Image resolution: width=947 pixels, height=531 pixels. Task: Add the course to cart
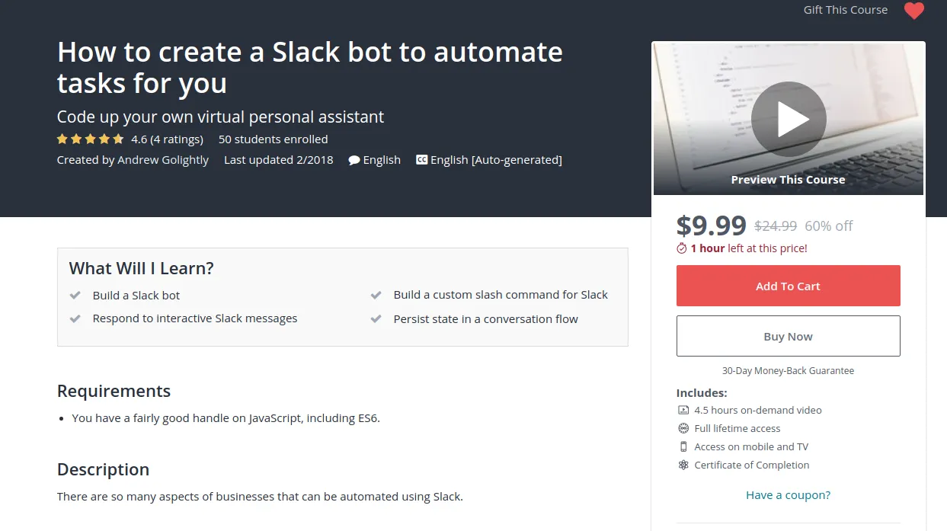788,286
